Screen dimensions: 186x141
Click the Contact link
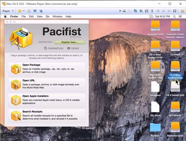point(75,48)
